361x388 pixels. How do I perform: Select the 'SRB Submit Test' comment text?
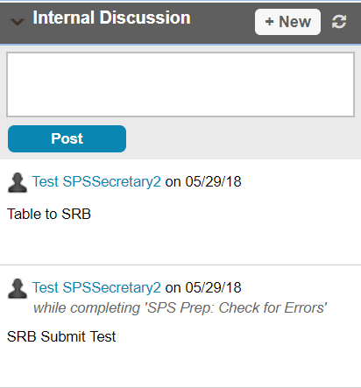61,336
